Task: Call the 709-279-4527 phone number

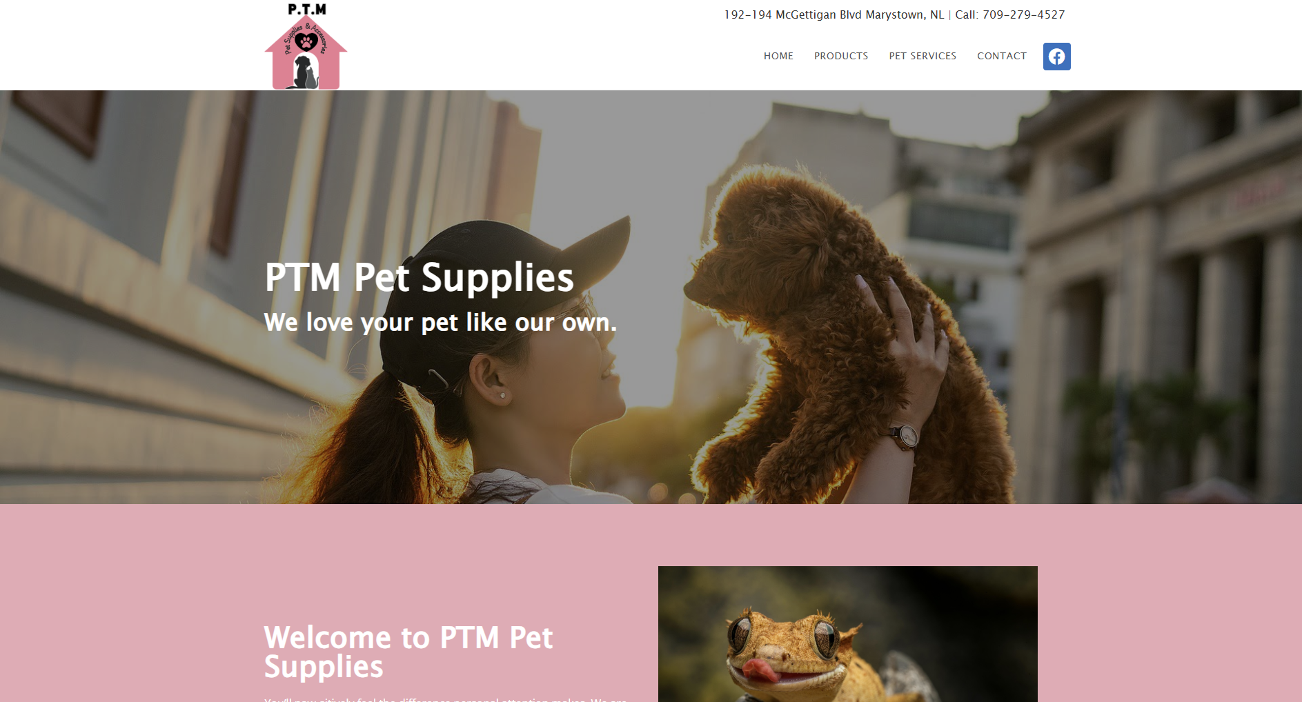Action: pyautogui.click(x=1023, y=14)
